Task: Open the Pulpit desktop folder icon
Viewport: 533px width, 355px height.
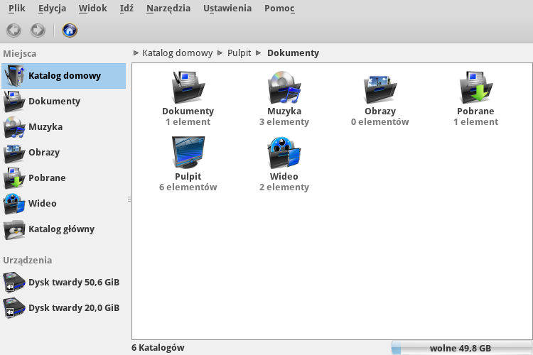Action: [x=188, y=153]
